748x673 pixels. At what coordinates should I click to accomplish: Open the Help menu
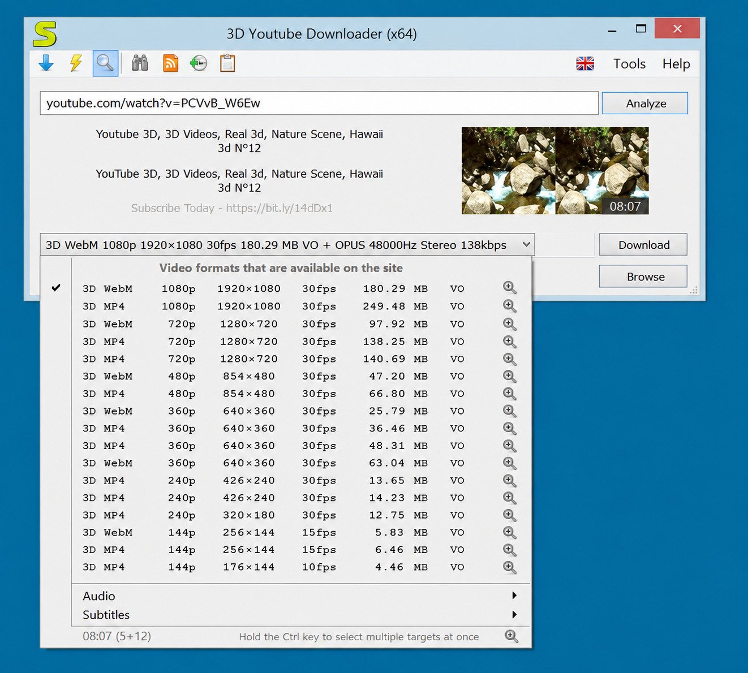(676, 64)
